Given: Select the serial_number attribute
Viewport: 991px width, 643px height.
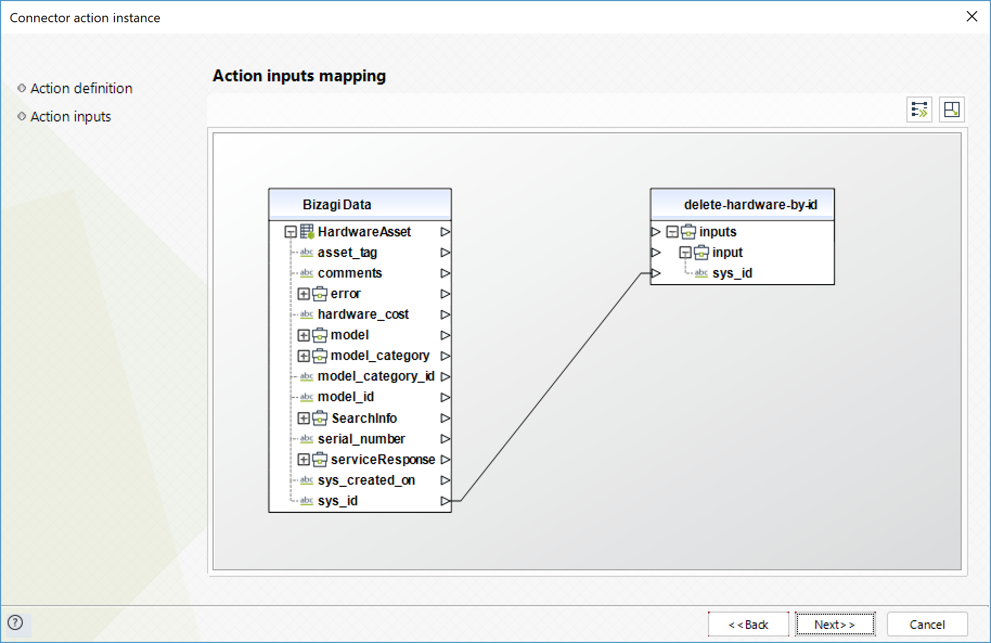Looking at the screenshot, I should (362, 439).
